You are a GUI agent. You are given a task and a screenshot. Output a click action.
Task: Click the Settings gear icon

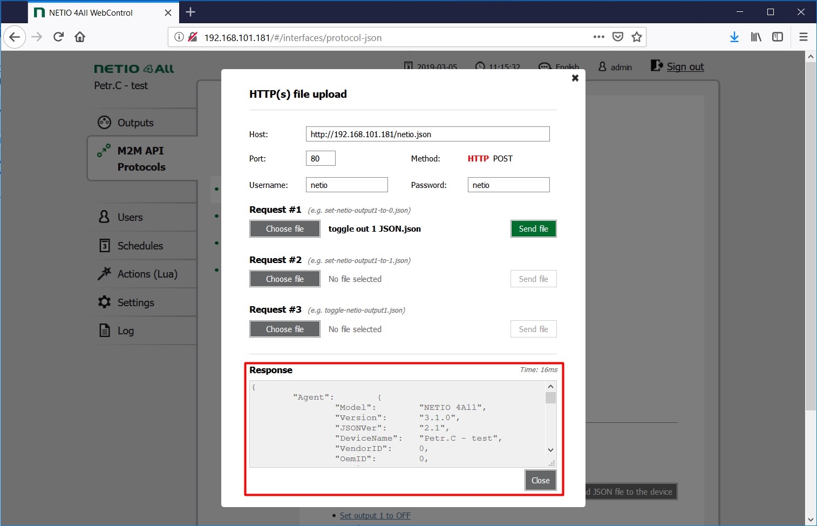click(x=104, y=302)
